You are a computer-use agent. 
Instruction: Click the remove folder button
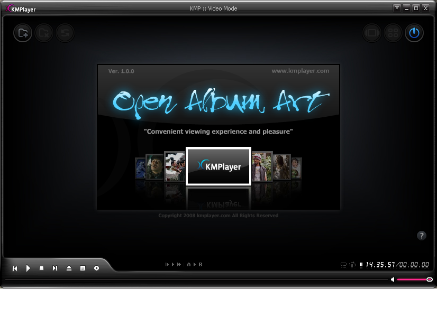pyautogui.click(x=44, y=33)
